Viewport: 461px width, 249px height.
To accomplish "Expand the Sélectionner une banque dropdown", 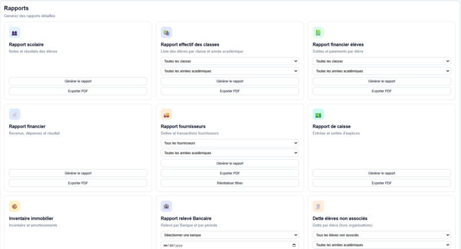I will (x=229, y=235).
